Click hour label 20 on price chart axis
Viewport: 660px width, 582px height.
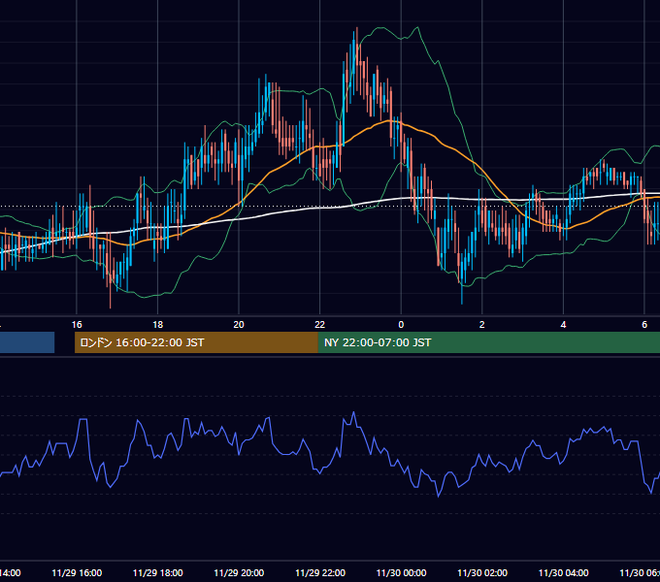239,324
